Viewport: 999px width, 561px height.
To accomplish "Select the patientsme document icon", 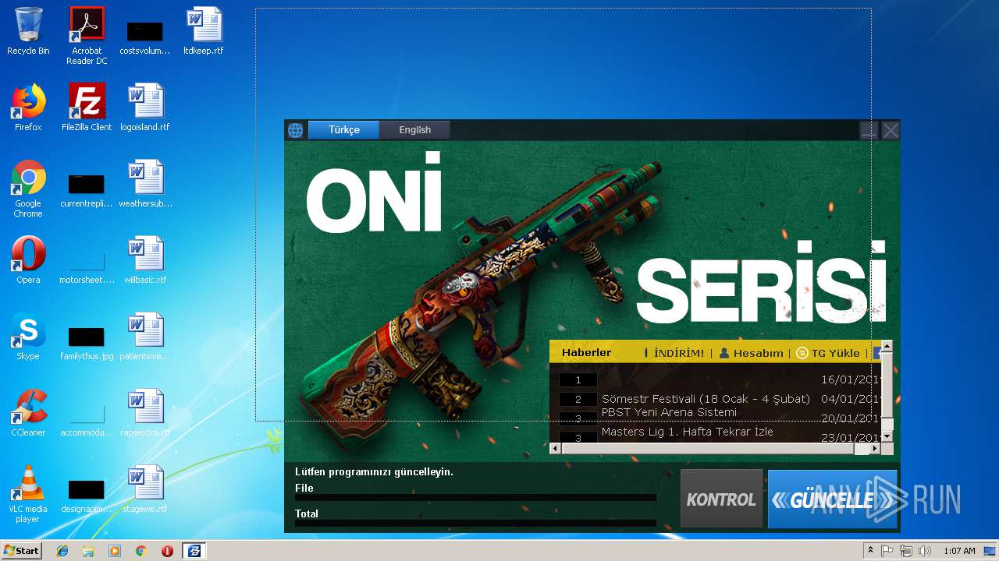I will 145,337.
